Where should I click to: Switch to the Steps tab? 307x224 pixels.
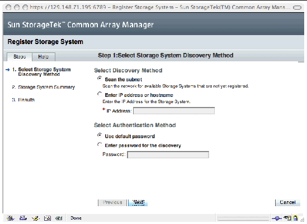pyautogui.click(x=20, y=57)
